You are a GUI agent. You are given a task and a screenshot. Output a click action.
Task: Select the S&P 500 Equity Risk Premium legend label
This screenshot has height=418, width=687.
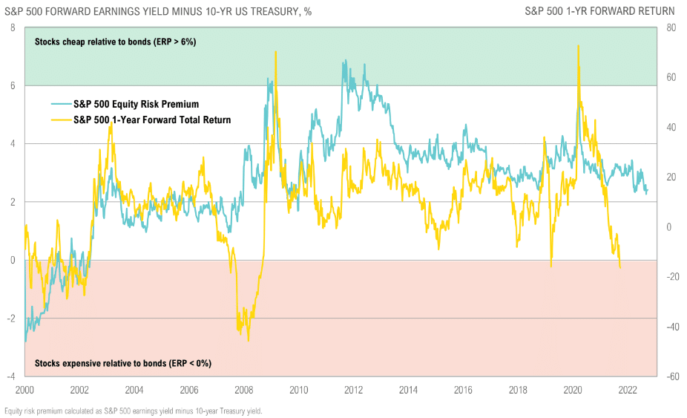tap(137, 104)
